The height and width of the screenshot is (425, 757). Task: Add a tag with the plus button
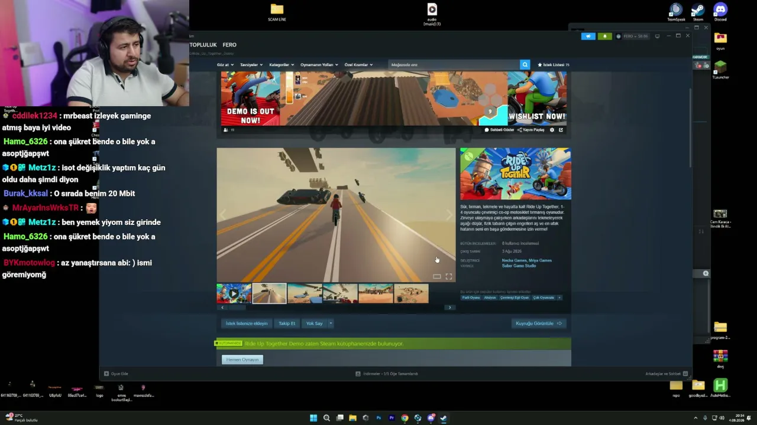[559, 297]
